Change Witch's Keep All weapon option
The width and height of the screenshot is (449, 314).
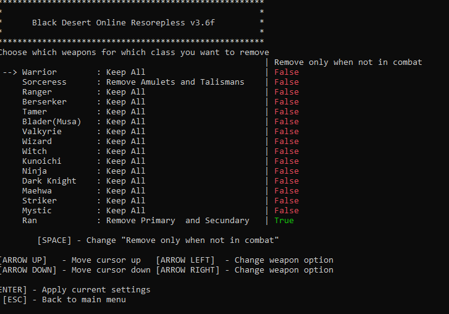(x=126, y=151)
